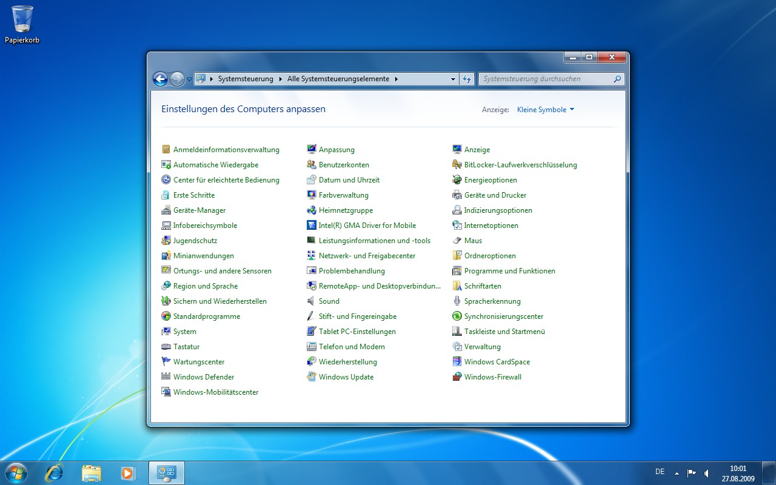Open Sichern und Wiederherstellen

click(x=219, y=301)
